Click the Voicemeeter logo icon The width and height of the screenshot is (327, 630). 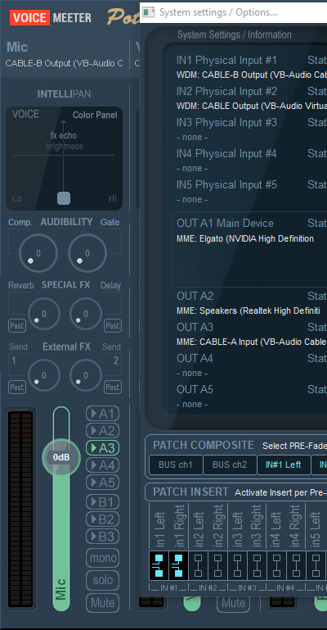[51, 18]
